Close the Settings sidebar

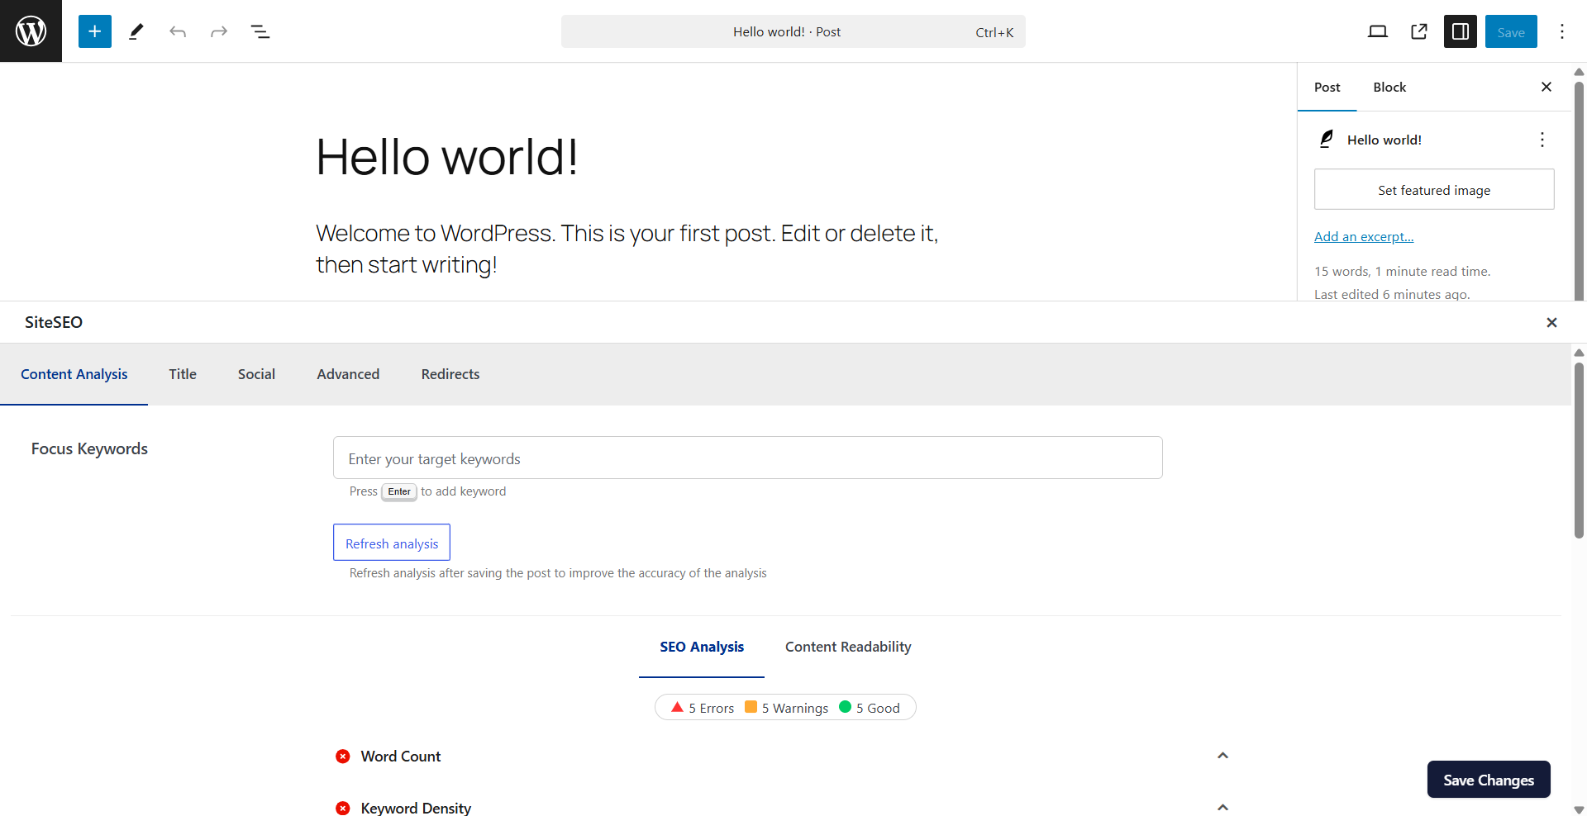coord(1546,87)
